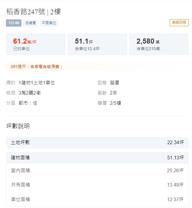This screenshot has height=208, width=192.
Task: Collapse the 建物面積 row
Action: click(97, 158)
